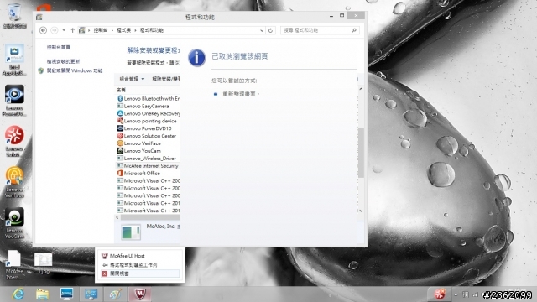Screen dimensions: 537x302
Task: Sort by the 名稱 column header
Action: (x=121, y=90)
